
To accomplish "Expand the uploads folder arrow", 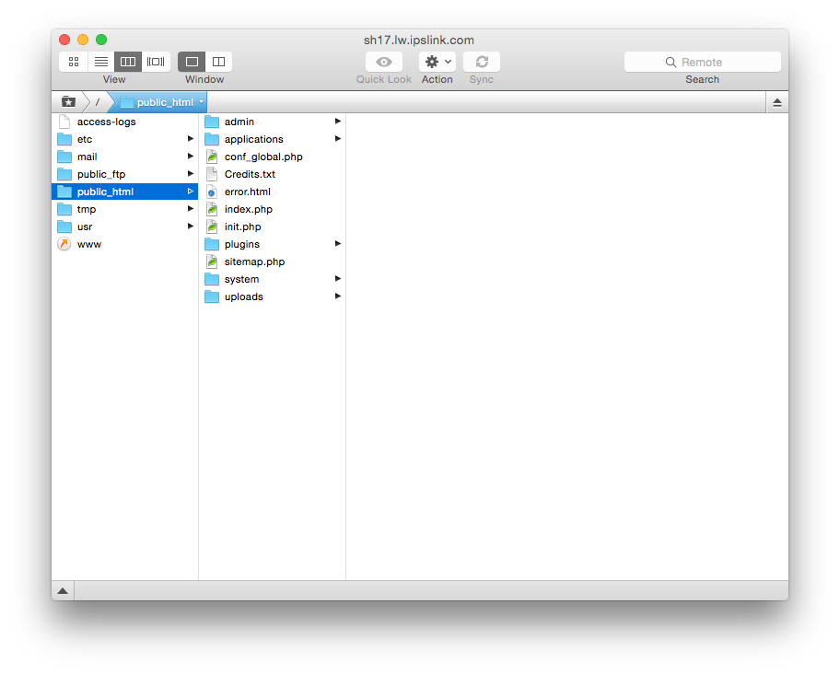I will 338,296.
